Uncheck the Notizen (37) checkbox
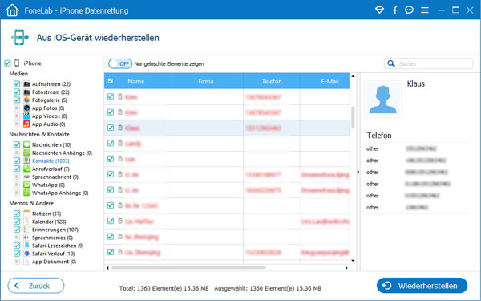481x301 pixels. pyautogui.click(x=17, y=214)
